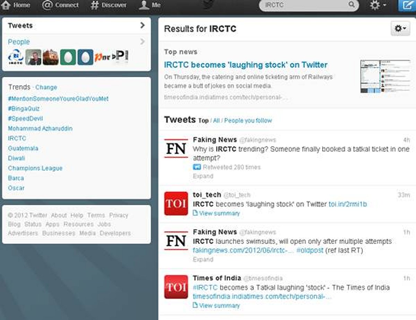The height and width of the screenshot is (320, 416).
Task: Click the Top news article thumbnail
Action: pyautogui.click(x=385, y=76)
